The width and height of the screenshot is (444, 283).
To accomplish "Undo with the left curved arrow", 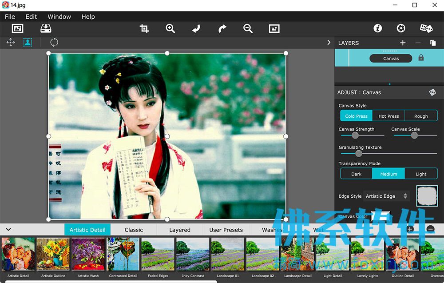I will 196,28.
